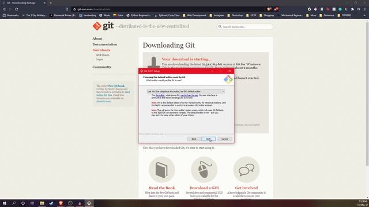Open the Music bookmark folder
Viewport: 369px width, 207px height.
[311, 16]
